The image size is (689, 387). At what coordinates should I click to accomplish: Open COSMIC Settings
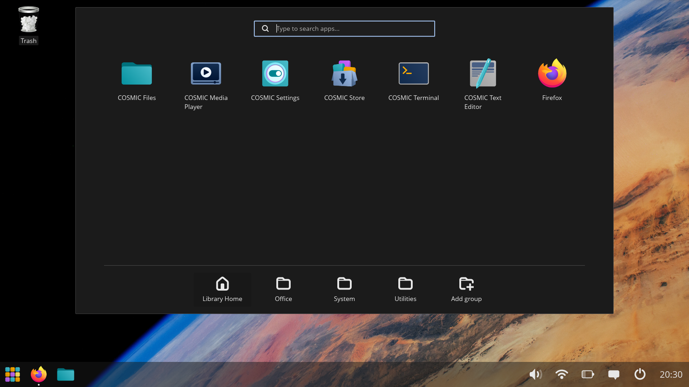275,73
